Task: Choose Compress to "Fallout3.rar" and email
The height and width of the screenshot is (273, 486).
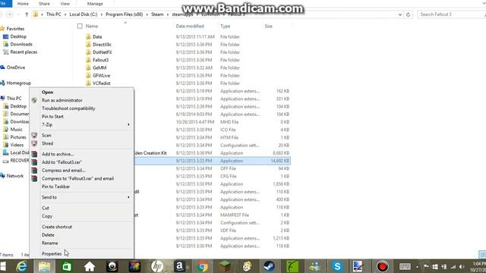Action: pos(77,179)
